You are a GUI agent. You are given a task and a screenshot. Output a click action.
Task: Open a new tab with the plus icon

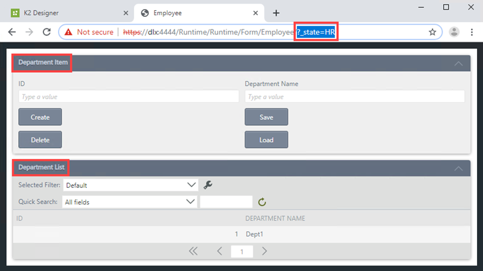276,13
